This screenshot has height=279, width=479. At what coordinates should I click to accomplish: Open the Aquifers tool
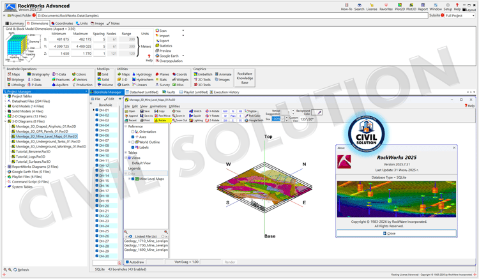60,85
